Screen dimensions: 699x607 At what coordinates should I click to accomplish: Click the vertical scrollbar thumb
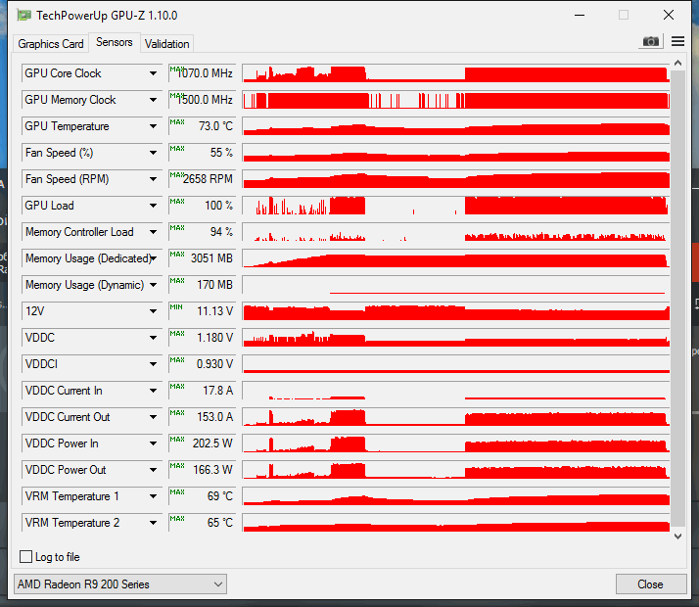pos(677,299)
